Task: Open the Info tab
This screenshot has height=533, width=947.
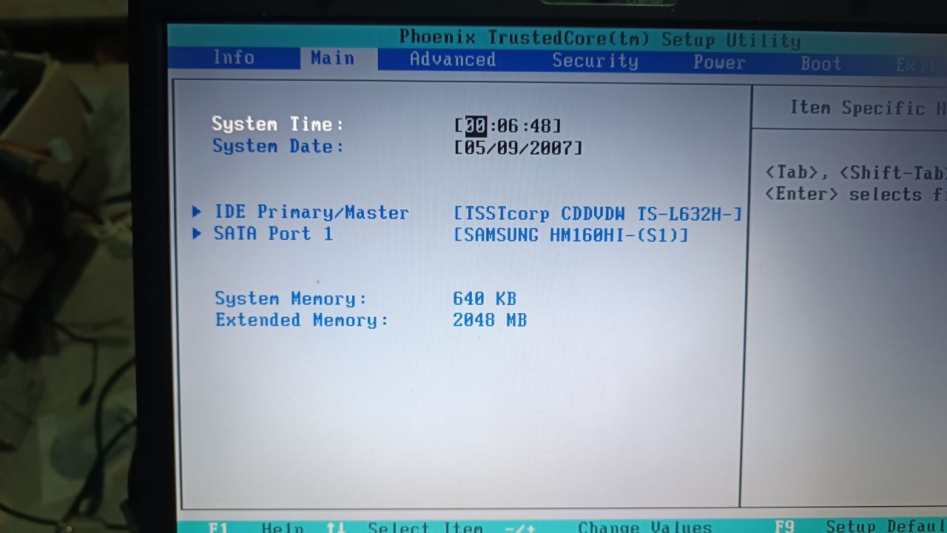Action: (233, 58)
